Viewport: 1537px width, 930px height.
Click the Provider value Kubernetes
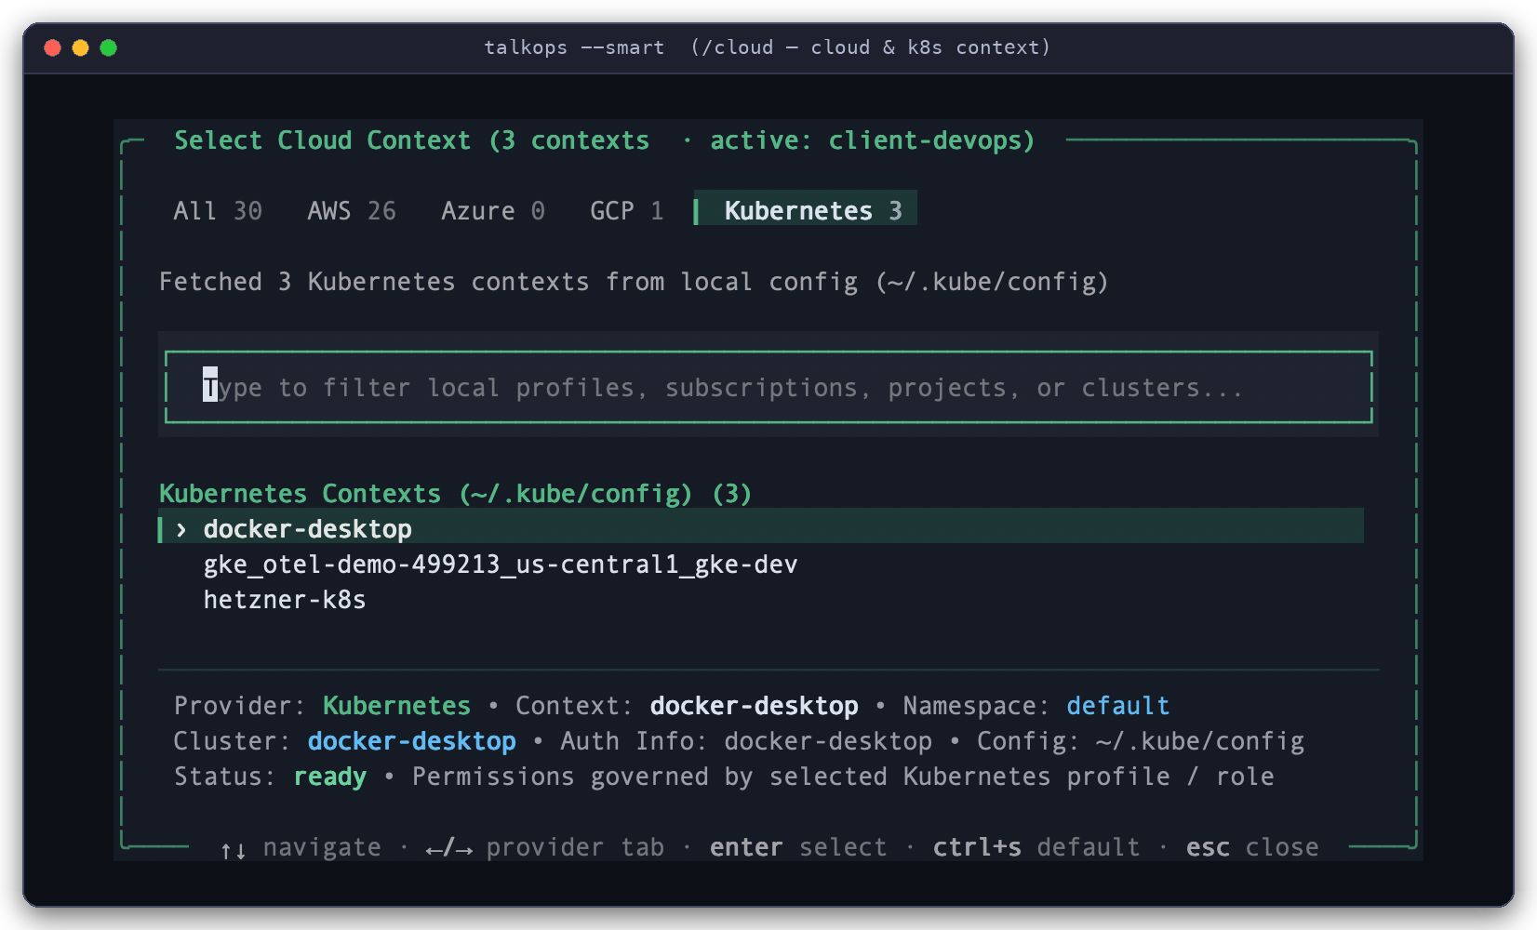click(396, 706)
